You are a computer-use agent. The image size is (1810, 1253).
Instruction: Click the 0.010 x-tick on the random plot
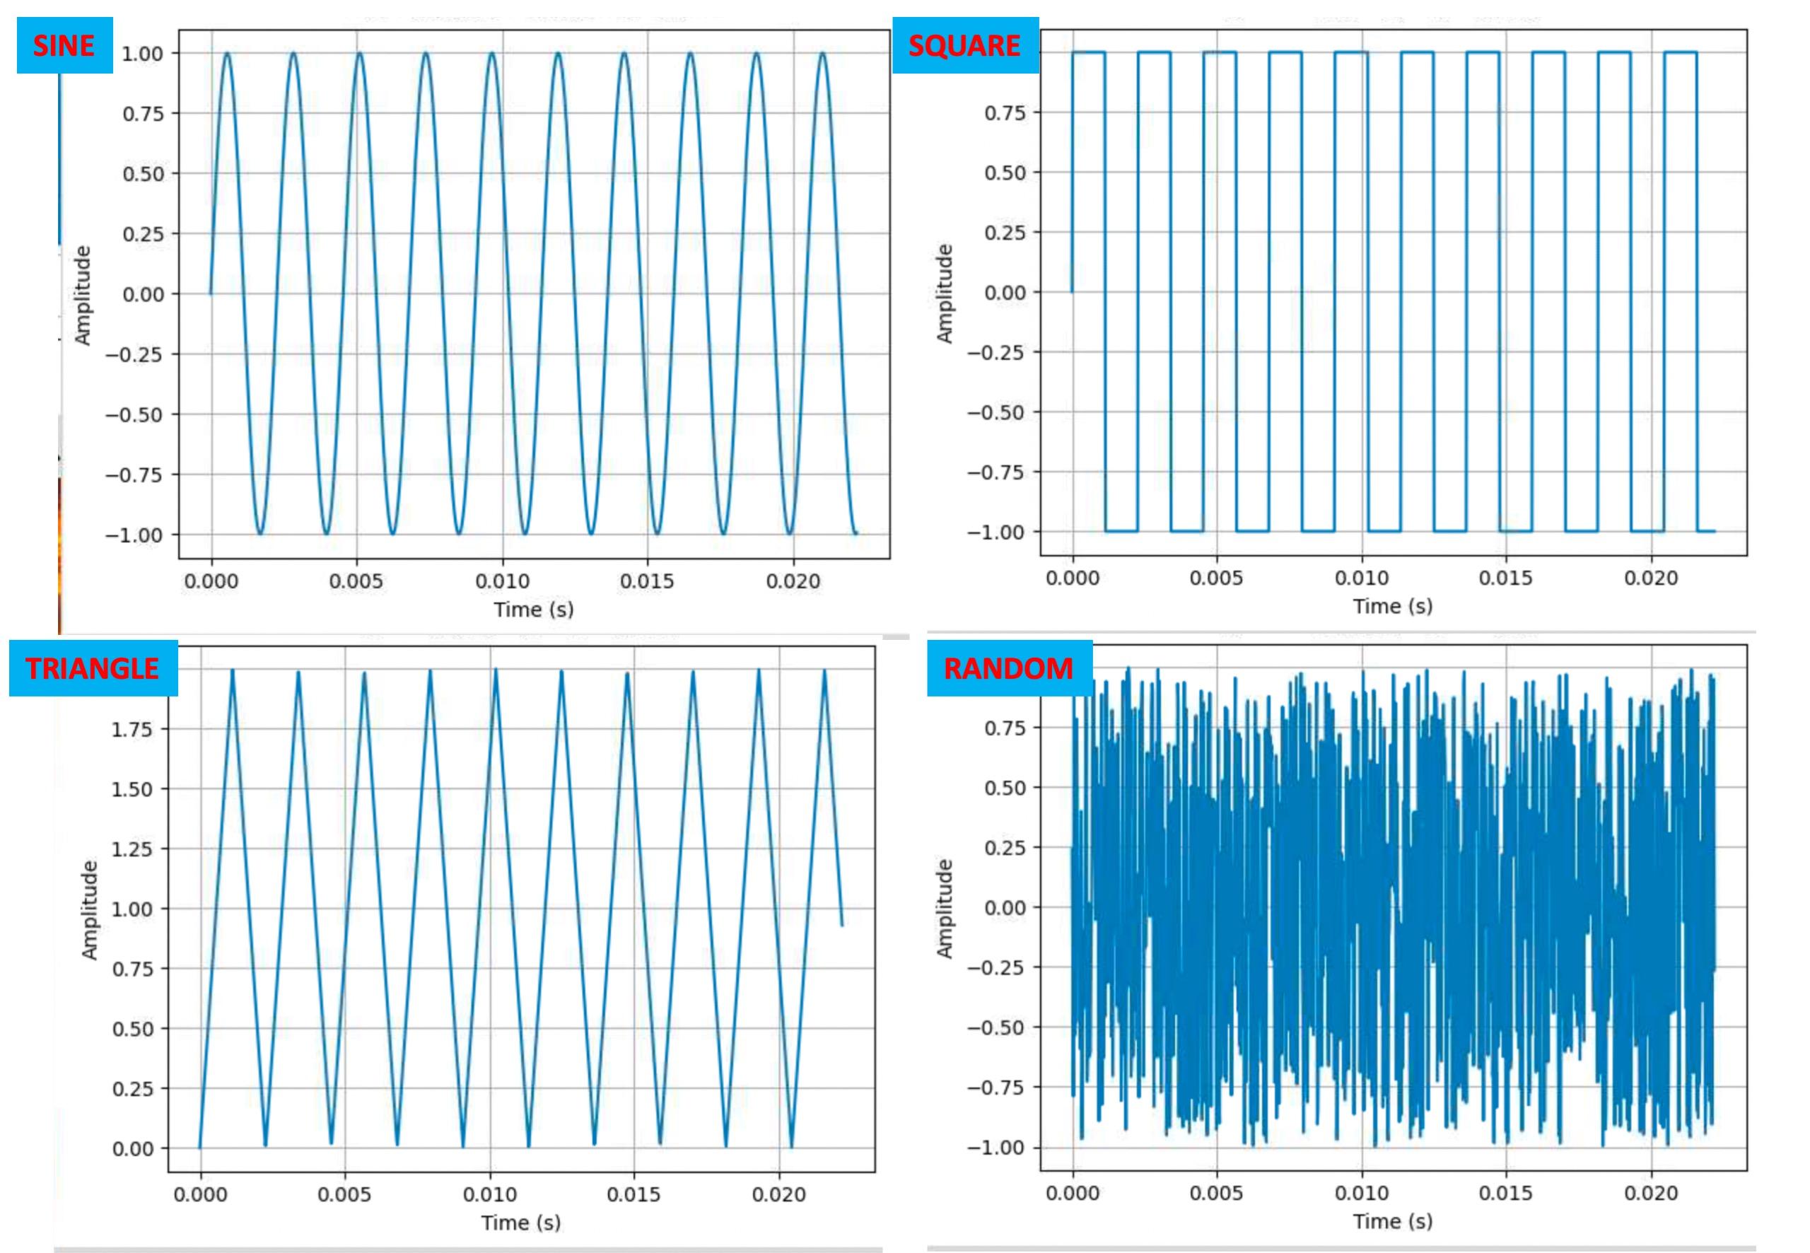1362,1194
